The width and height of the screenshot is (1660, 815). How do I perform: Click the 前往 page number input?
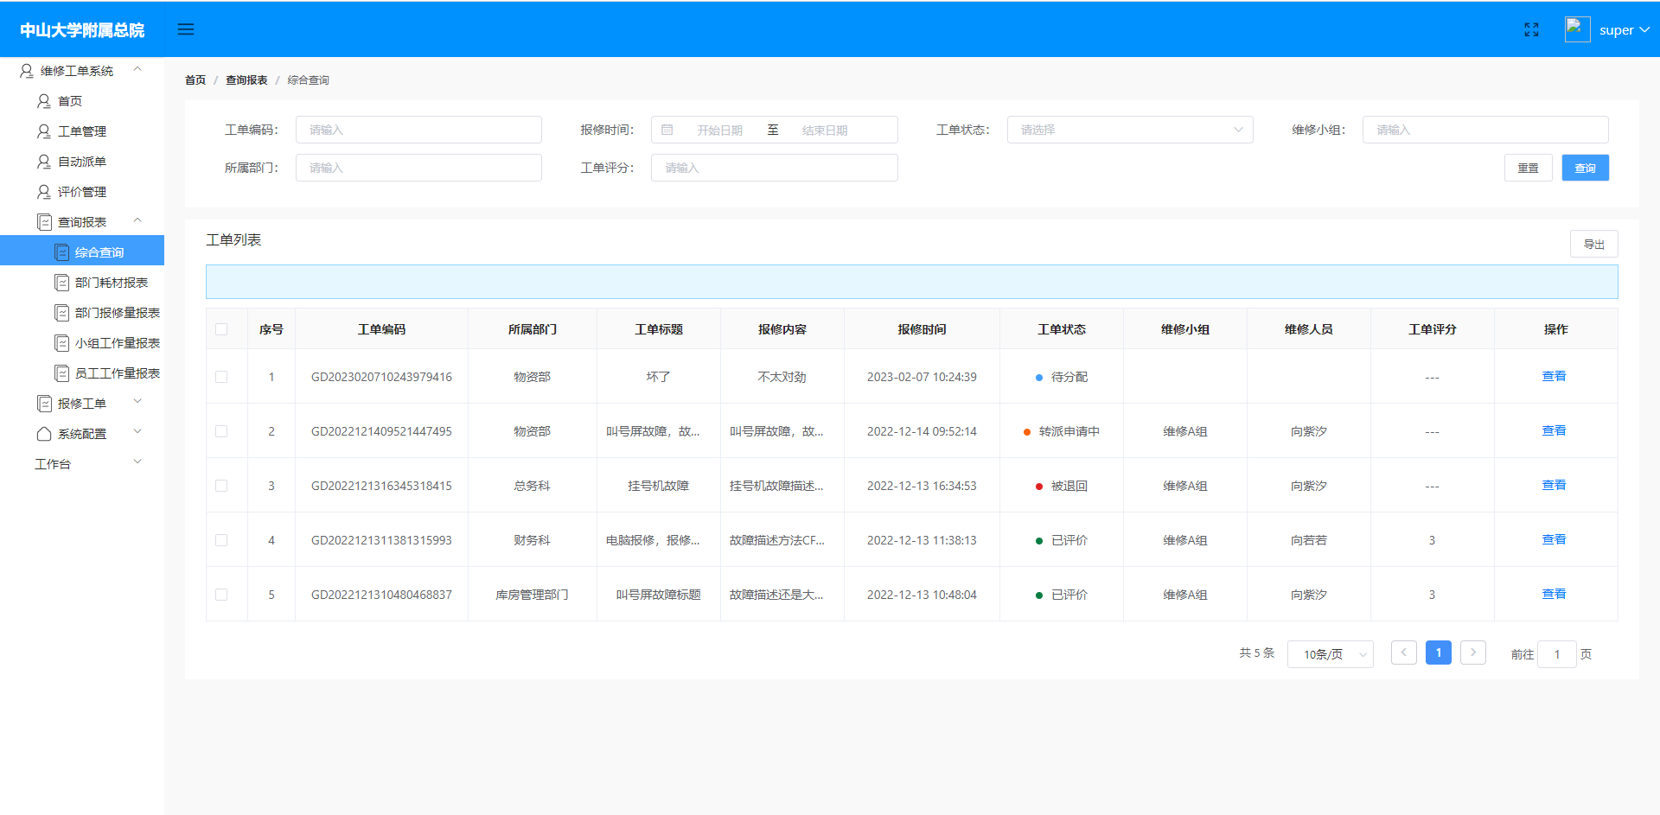click(x=1557, y=654)
